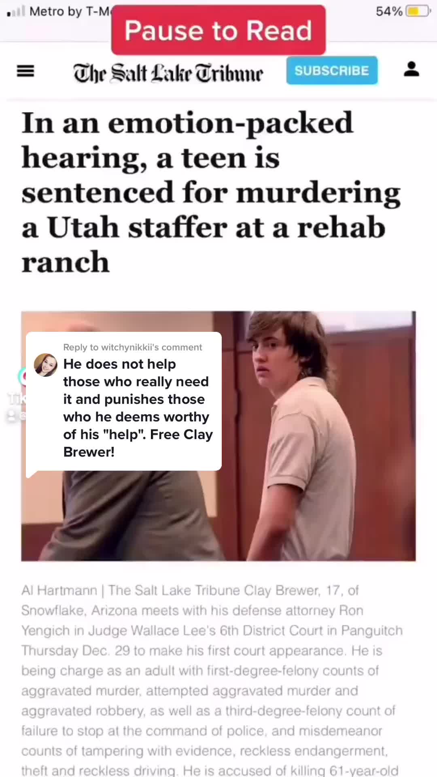Tap the commenter's profile avatar
Image resolution: width=437 pixels, height=777 pixels.
coord(45,365)
